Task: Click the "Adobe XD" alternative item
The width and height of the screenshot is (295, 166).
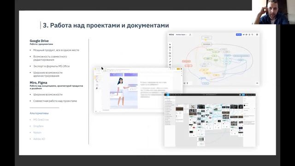Action: tap(39, 139)
